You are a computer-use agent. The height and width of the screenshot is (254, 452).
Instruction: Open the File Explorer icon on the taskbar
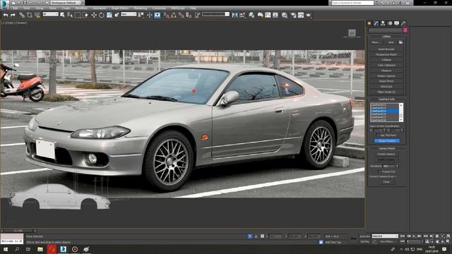point(40,249)
